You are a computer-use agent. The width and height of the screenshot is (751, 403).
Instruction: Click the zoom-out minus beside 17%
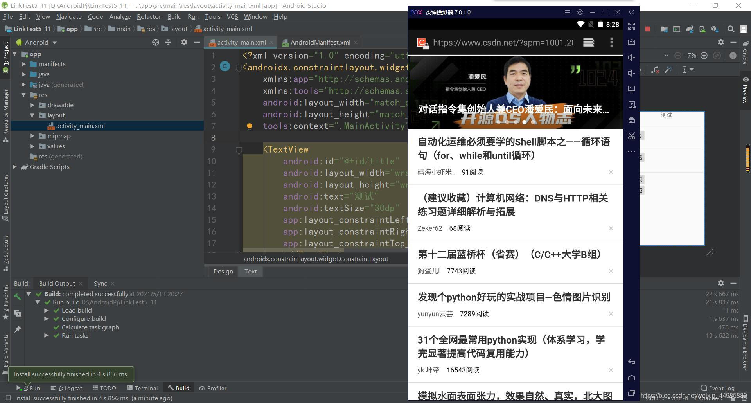(x=678, y=56)
